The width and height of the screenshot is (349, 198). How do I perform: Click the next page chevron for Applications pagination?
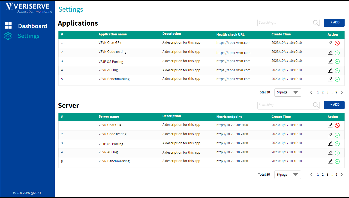pos(342,92)
